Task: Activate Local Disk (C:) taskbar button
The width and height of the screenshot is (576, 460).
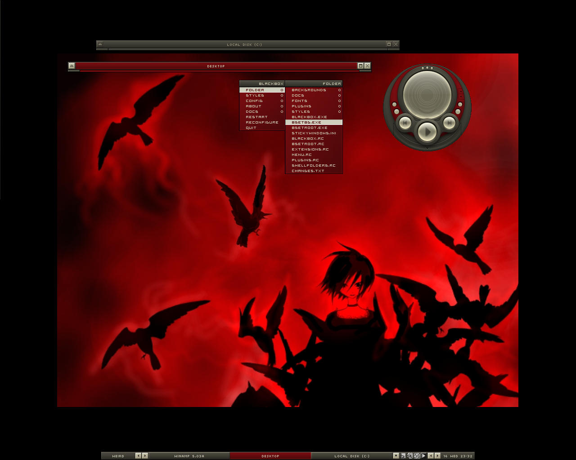Action: tap(351, 456)
